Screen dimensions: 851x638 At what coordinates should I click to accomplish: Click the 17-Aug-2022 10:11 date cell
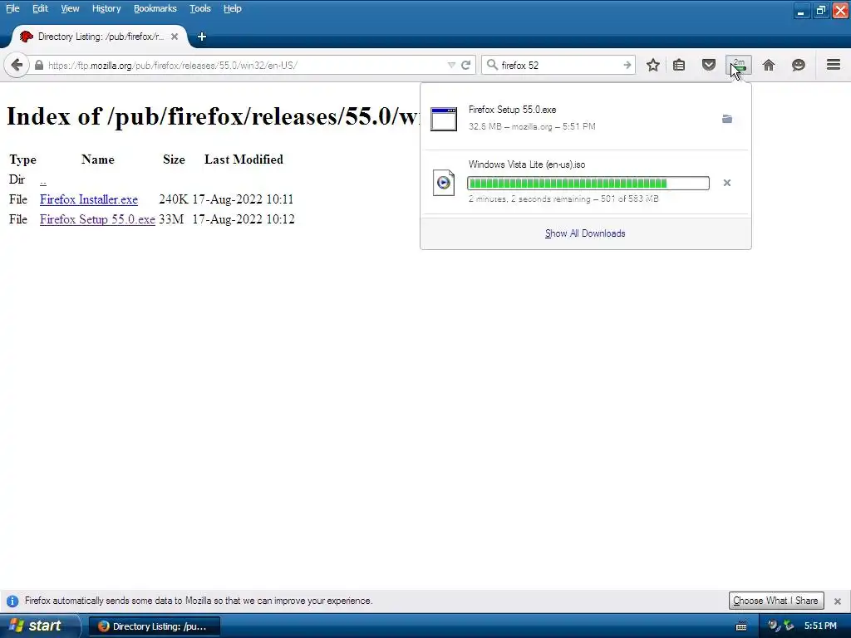click(x=243, y=199)
